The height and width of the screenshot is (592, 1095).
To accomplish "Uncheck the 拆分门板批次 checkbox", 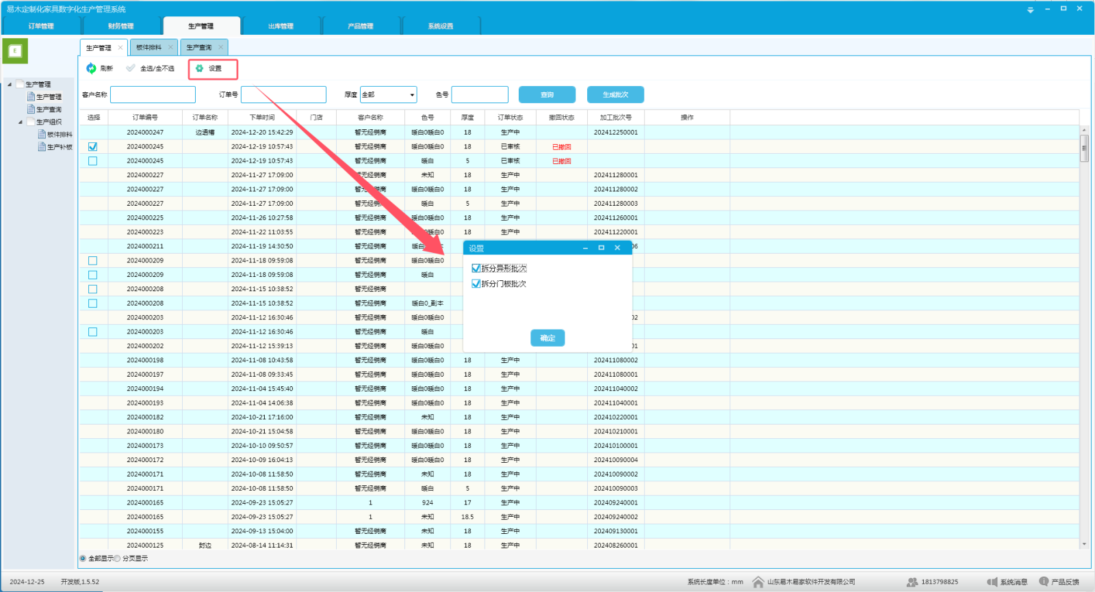I will coord(476,284).
